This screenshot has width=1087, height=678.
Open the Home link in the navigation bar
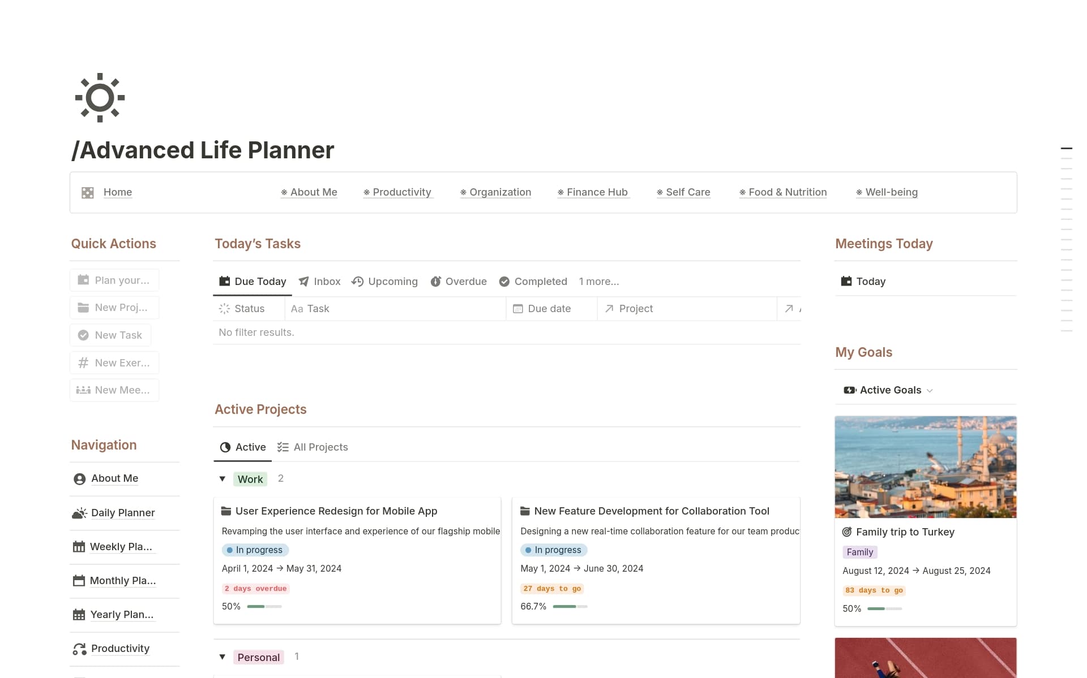tap(117, 192)
